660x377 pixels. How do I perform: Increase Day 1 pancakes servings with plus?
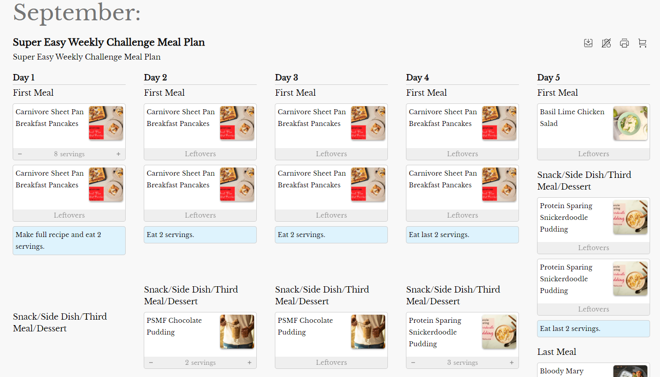(118, 154)
